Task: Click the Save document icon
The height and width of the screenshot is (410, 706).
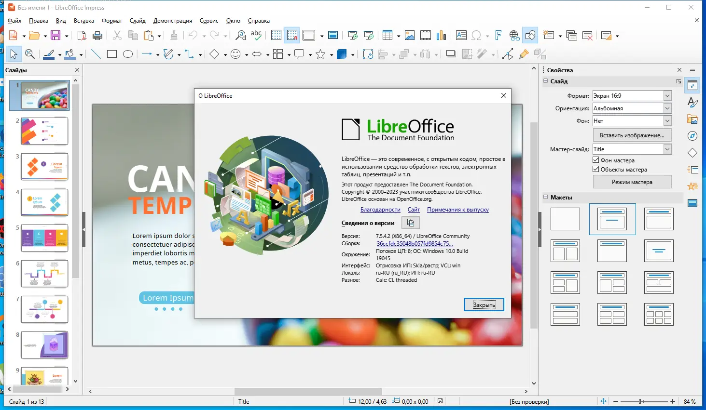Action: click(x=55, y=35)
